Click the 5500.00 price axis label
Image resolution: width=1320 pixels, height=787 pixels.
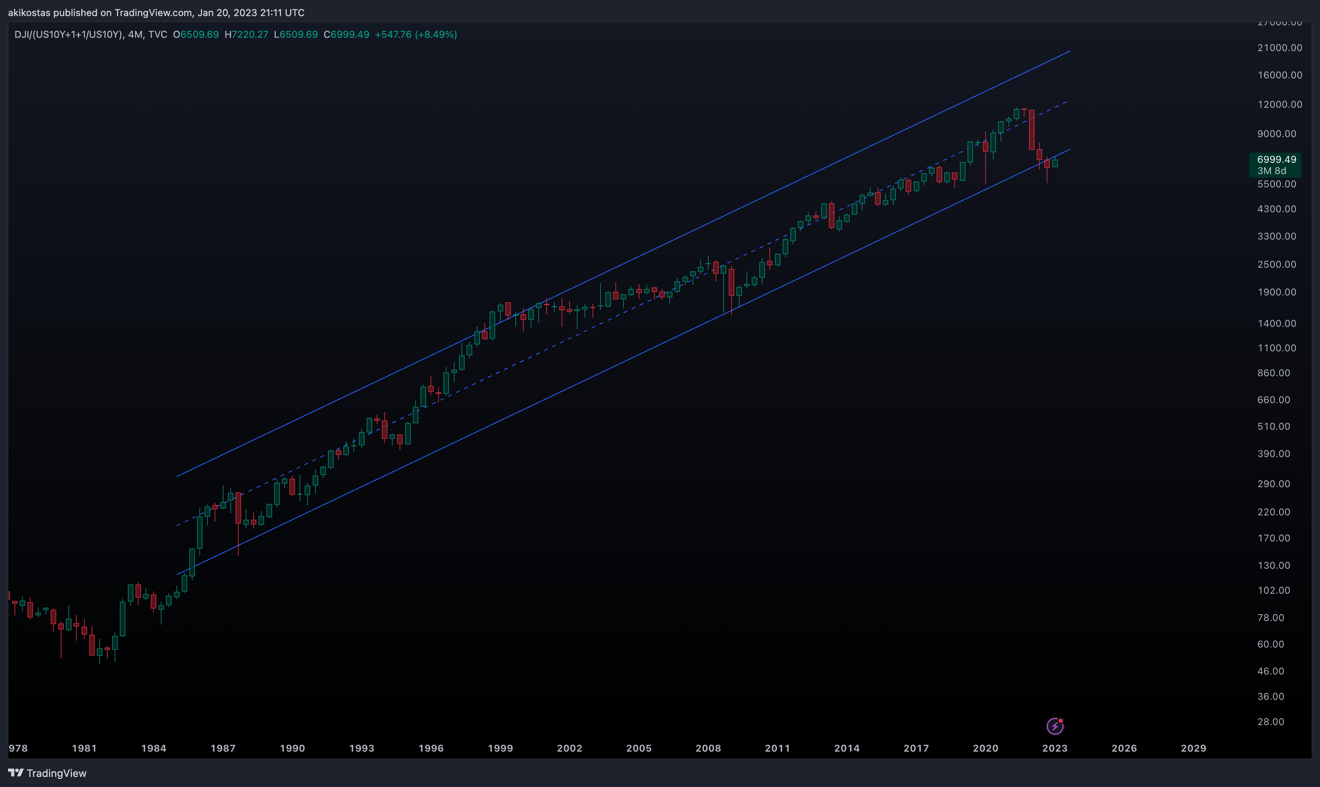1277,184
